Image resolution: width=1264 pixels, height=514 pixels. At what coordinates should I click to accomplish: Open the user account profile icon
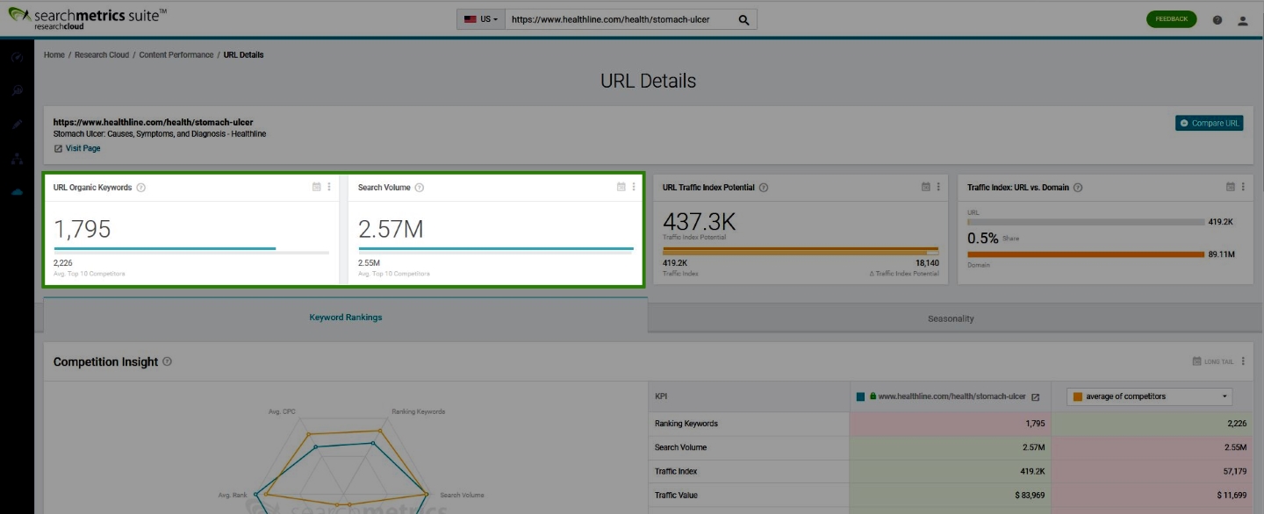pos(1243,20)
